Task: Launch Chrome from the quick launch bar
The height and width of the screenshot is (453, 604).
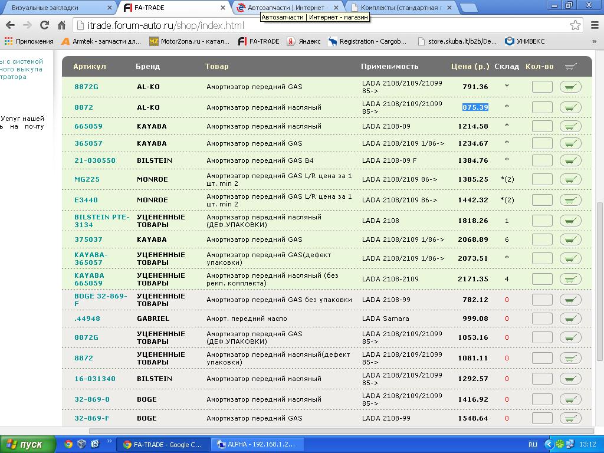Action: pos(68,445)
